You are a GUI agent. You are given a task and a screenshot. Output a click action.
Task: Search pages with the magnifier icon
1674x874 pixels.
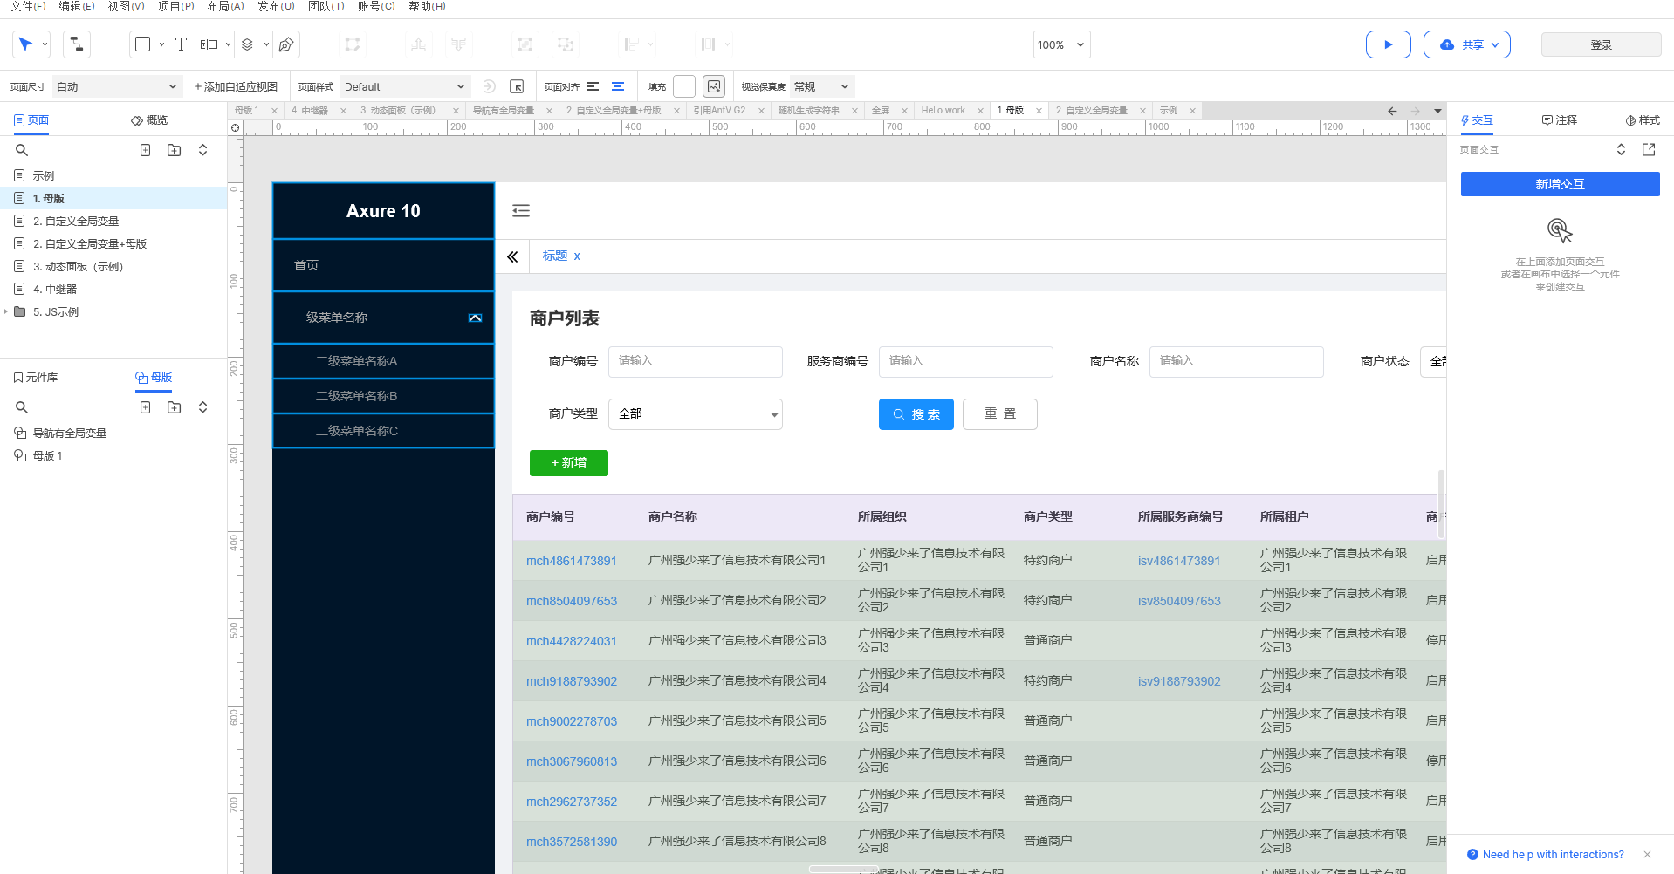pos(22,150)
